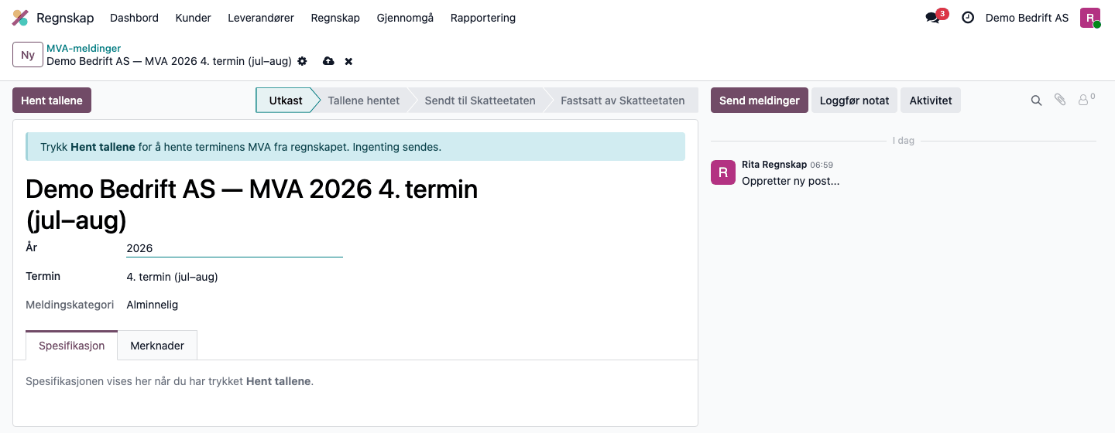
Task: Discard changes with the X icon
Action: (348, 61)
